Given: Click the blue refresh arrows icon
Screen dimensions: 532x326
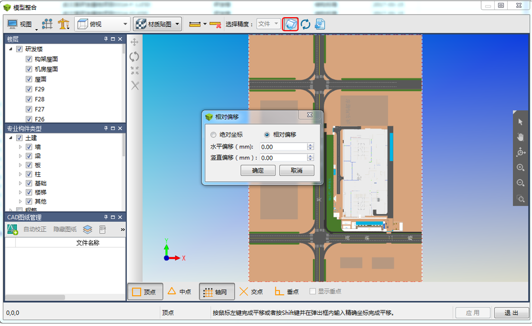Looking at the screenshot, I should (x=306, y=24).
